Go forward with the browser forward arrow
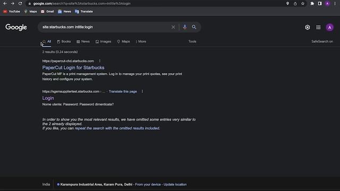 (x=13, y=4)
